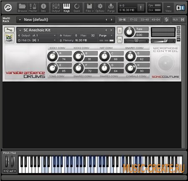
Task: Toggle the PV performance view button
Action: tap(178, 40)
